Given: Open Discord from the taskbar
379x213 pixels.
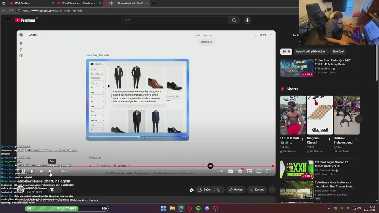Looking at the screenshot, I should tap(207, 209).
